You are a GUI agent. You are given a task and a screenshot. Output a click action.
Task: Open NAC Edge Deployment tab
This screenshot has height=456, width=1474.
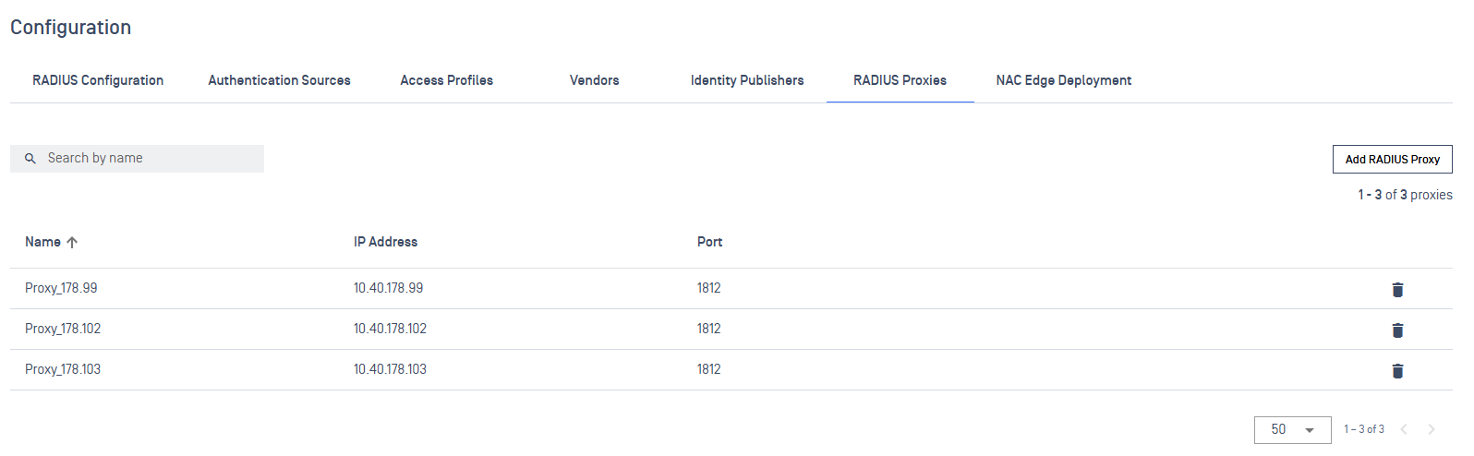point(1063,80)
